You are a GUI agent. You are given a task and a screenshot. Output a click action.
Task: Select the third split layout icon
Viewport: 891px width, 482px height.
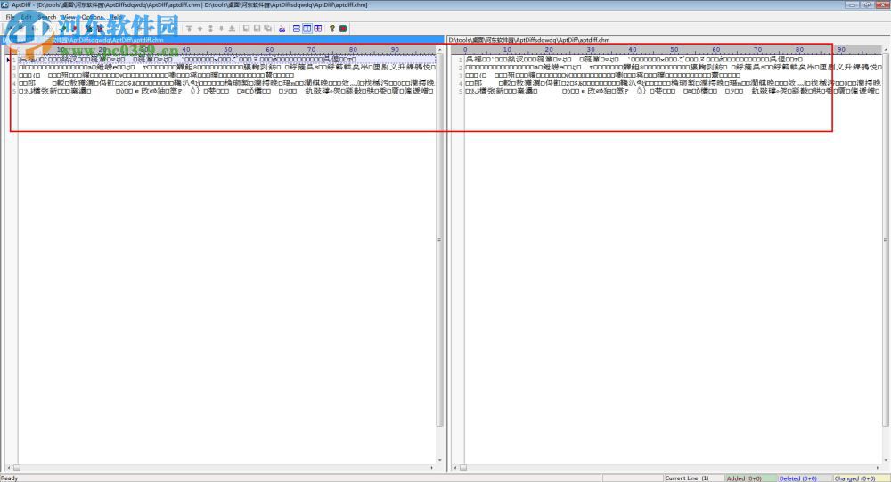click(318, 29)
